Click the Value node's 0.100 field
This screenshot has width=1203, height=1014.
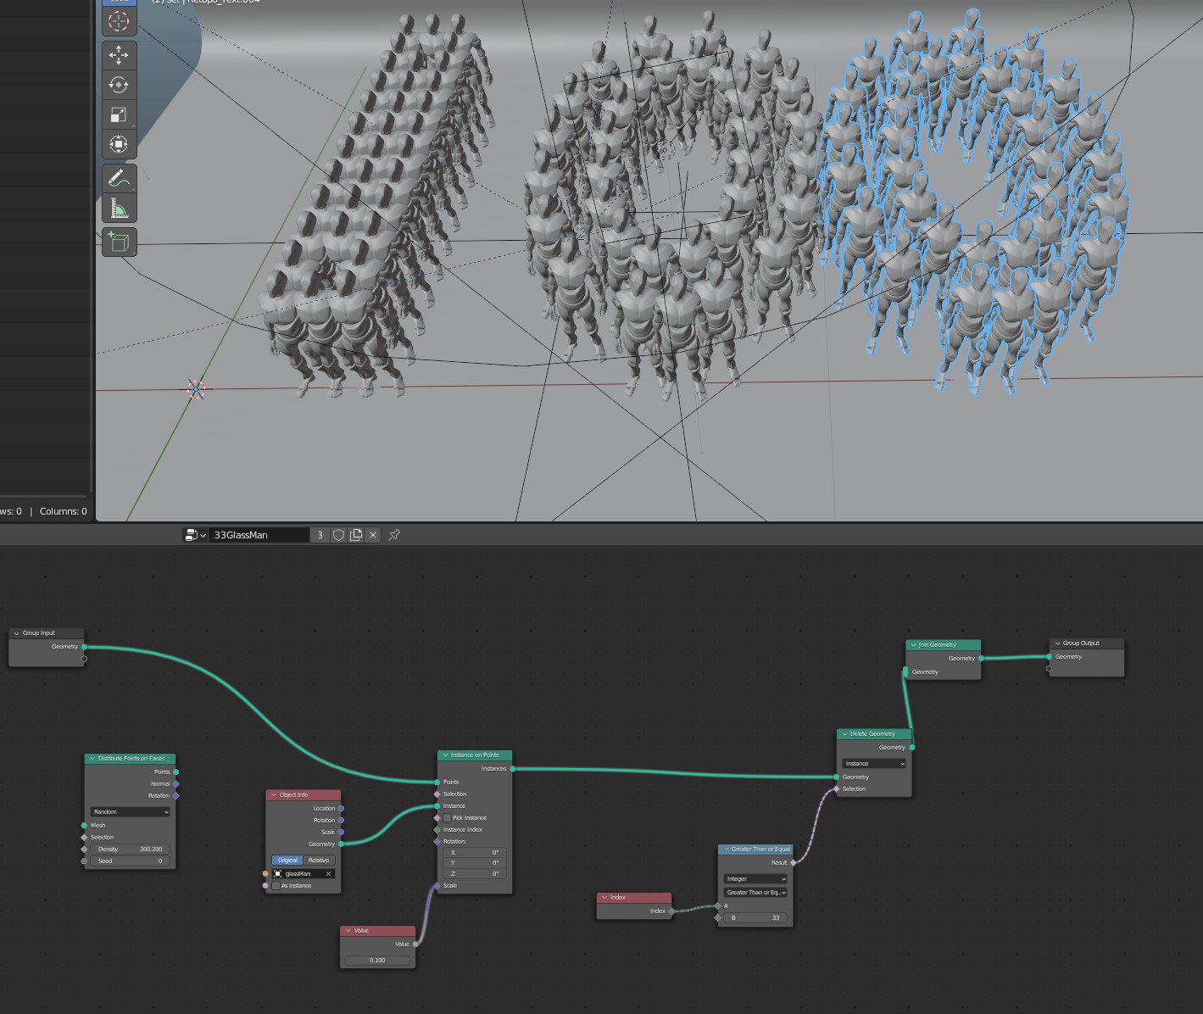[377, 960]
